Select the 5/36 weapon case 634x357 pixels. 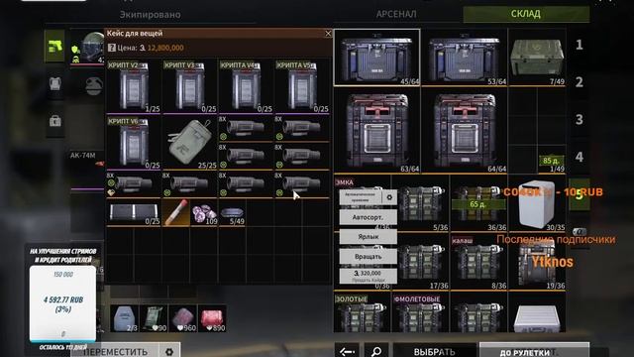pos(420,203)
